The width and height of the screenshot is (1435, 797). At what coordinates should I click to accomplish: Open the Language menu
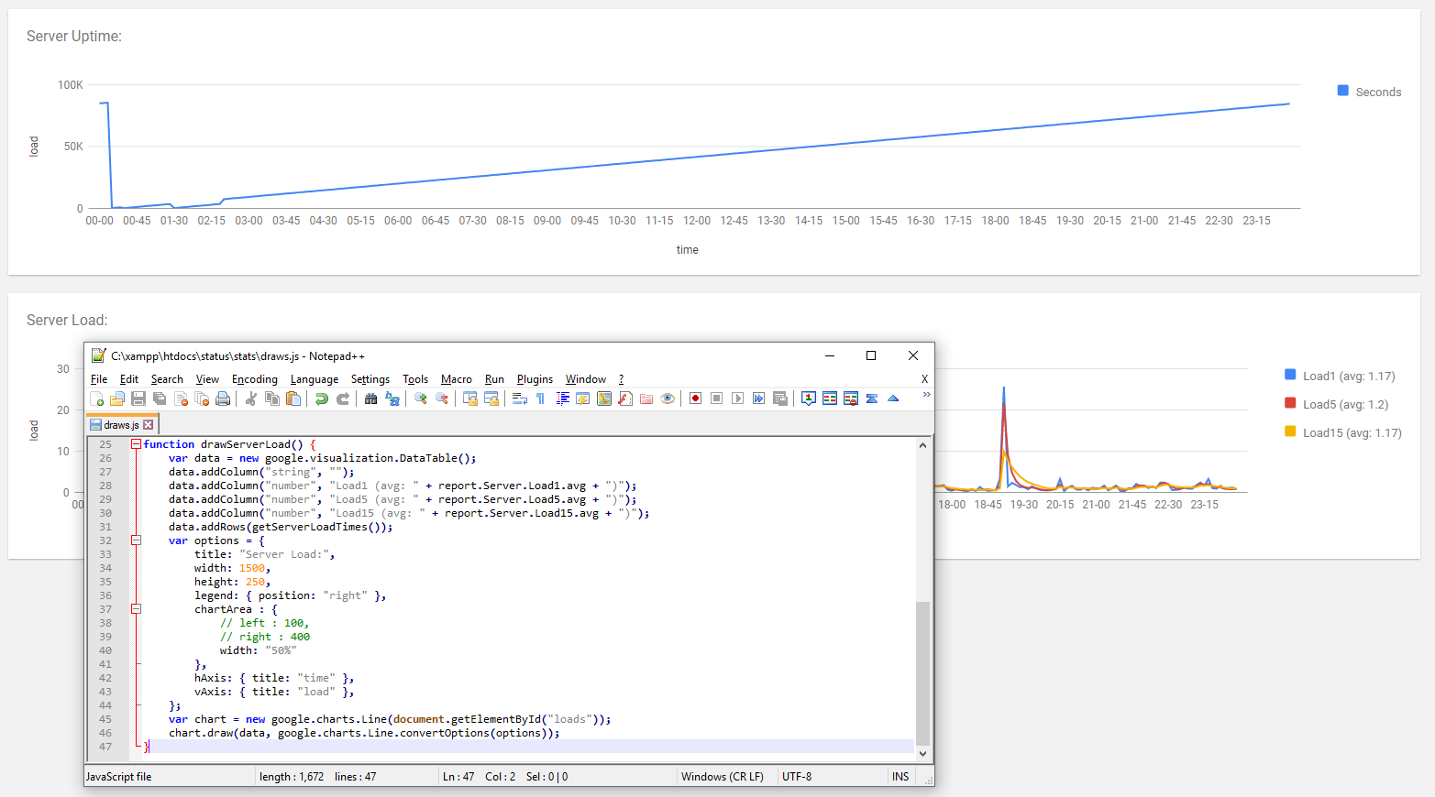click(x=315, y=379)
